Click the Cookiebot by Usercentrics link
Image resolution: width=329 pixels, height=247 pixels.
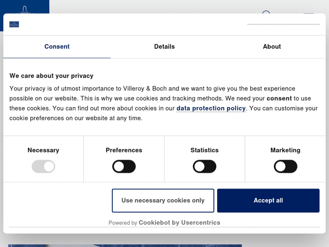(x=179, y=222)
